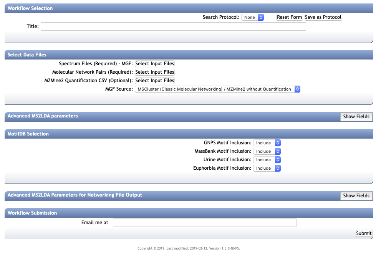381x258 pixels.
Task: Click the Advanced MS2LDA parameters title
Action: (x=43, y=116)
